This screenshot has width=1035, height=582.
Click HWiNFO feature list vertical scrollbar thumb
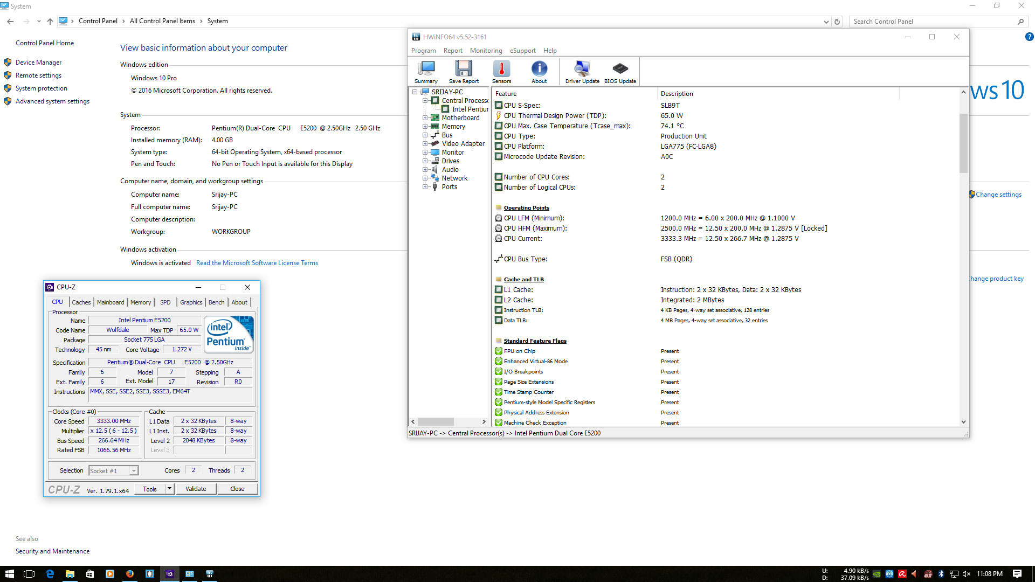[963, 143]
